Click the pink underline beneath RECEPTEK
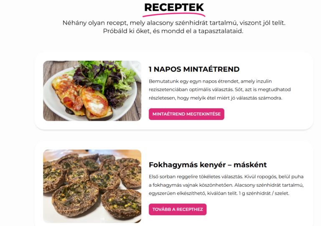The width and height of the screenshot is (321, 226). (x=174, y=15)
